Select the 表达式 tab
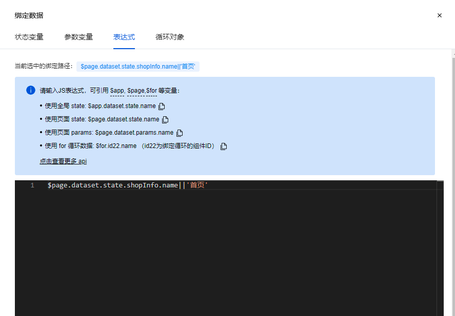 (124, 37)
